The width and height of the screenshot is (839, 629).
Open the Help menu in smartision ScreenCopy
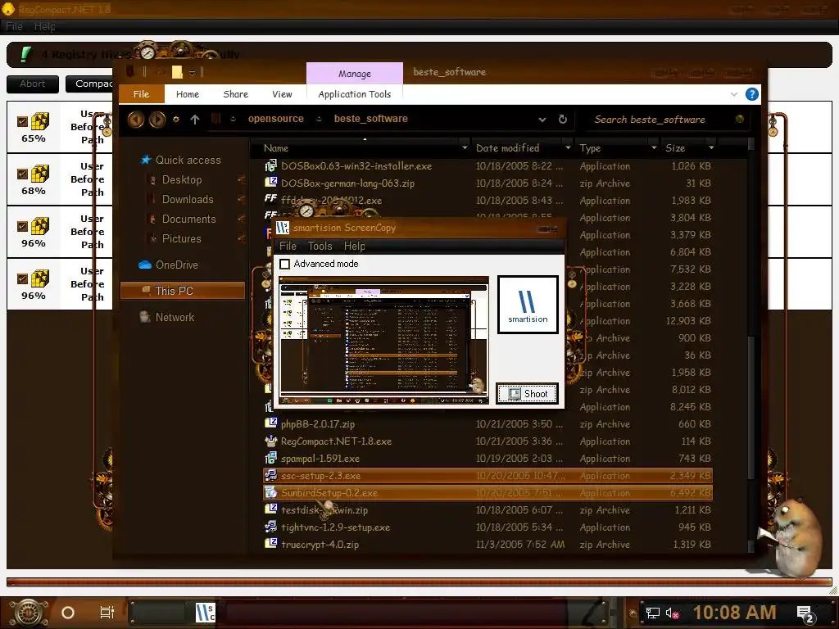point(354,246)
